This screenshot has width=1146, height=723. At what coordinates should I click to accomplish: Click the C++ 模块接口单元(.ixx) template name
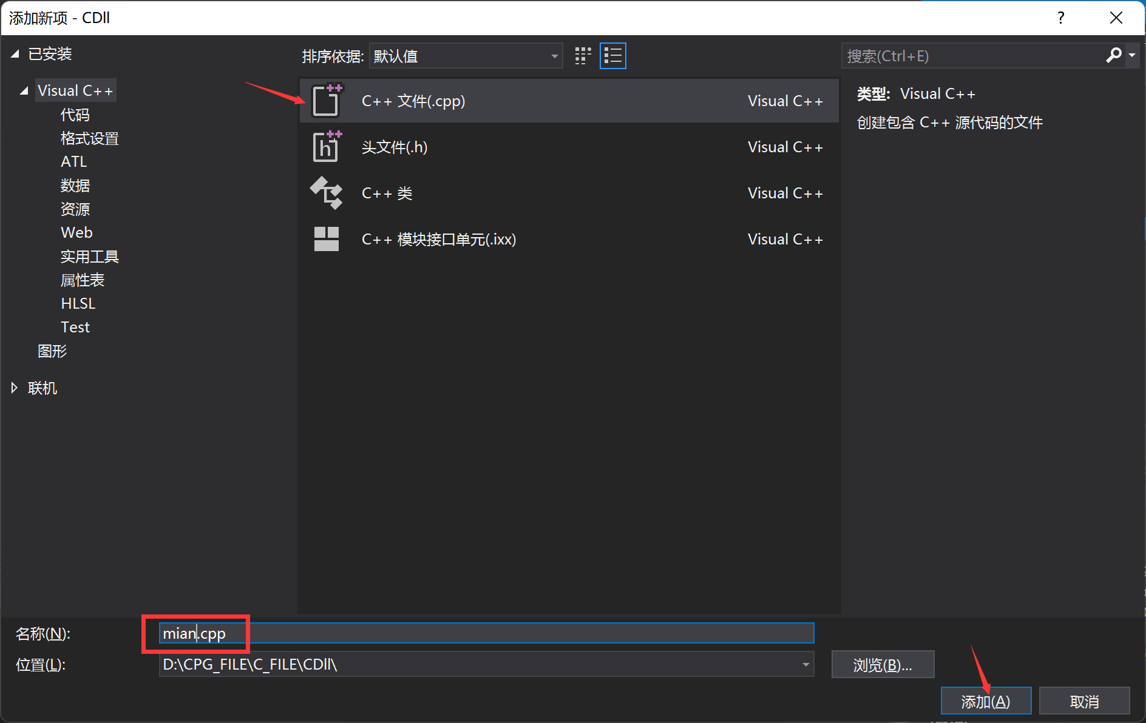point(439,239)
